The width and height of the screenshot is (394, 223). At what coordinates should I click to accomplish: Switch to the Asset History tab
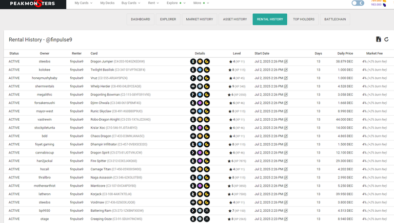point(235,19)
